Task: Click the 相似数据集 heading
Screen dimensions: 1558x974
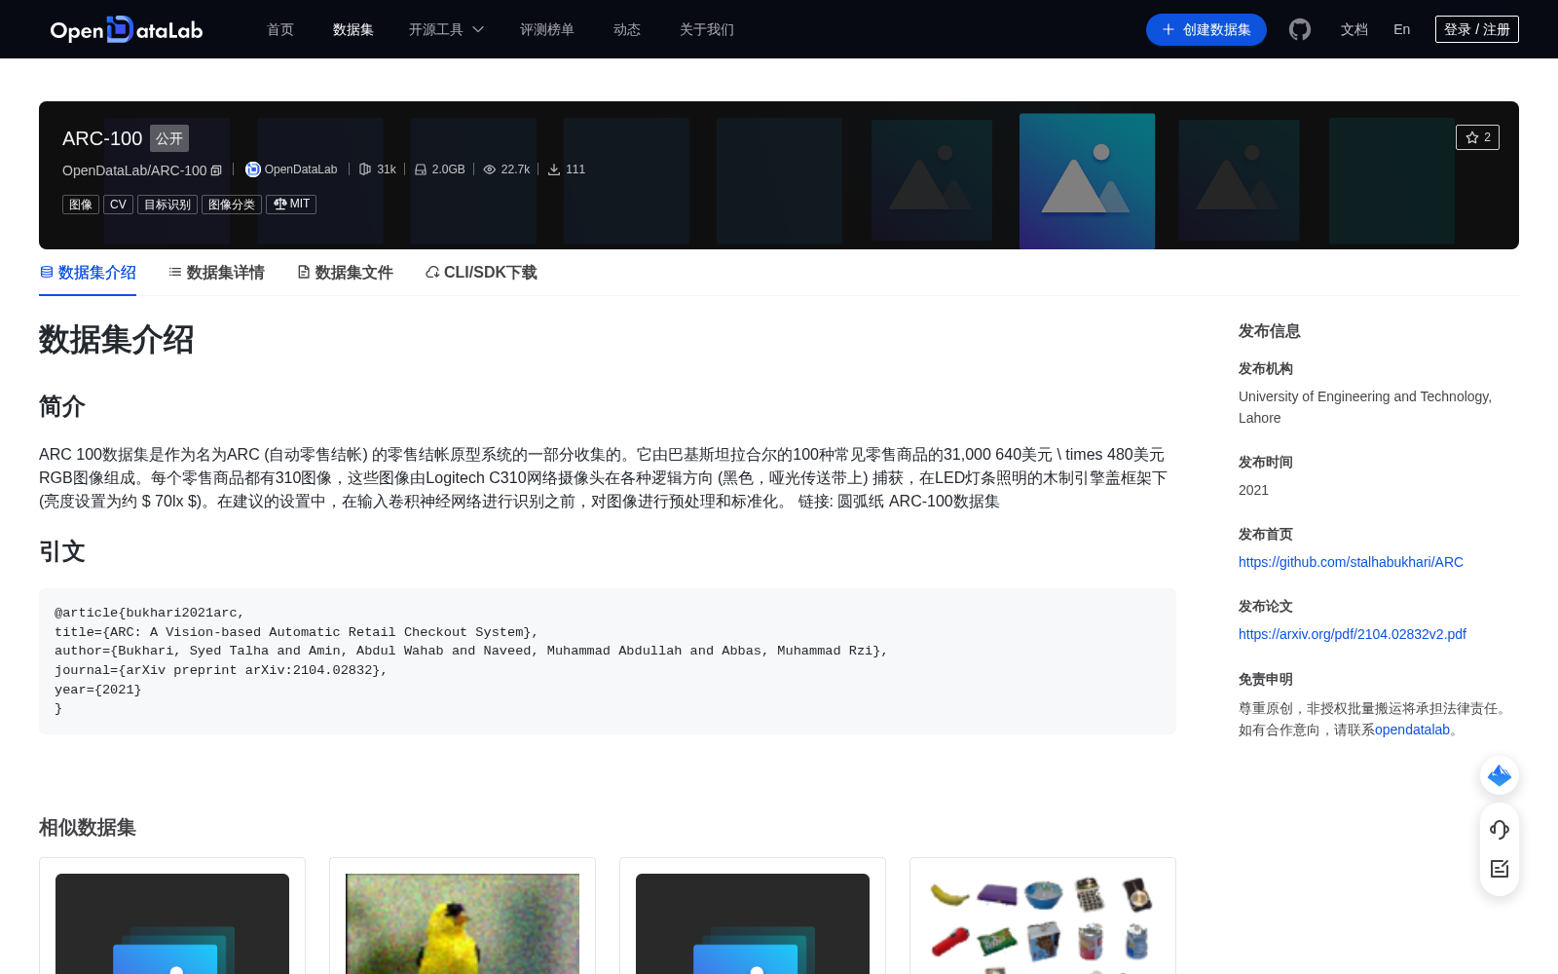Action: pos(88,828)
